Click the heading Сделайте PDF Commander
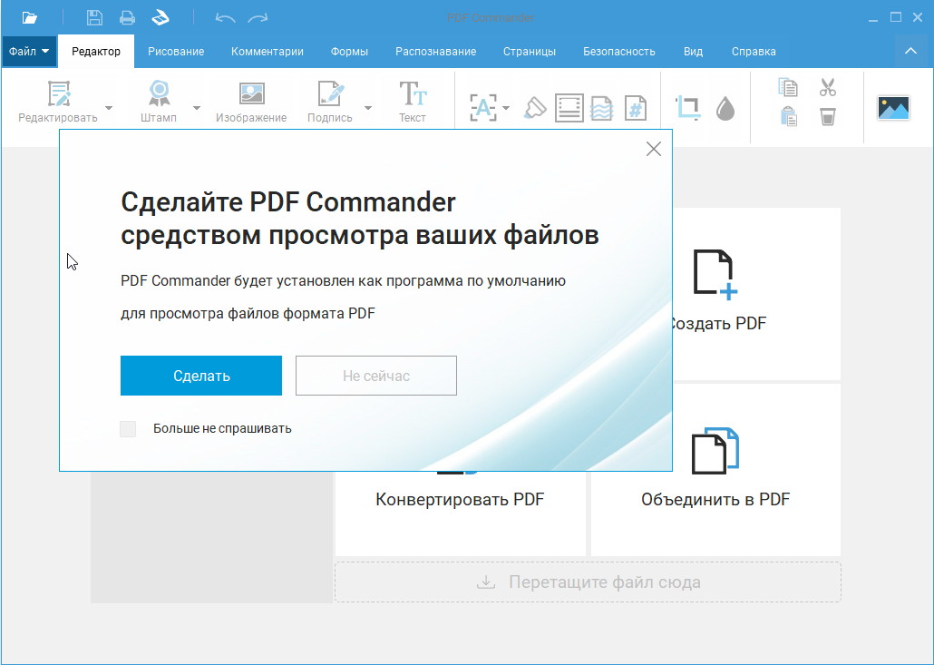The width and height of the screenshot is (934, 665). point(288,202)
